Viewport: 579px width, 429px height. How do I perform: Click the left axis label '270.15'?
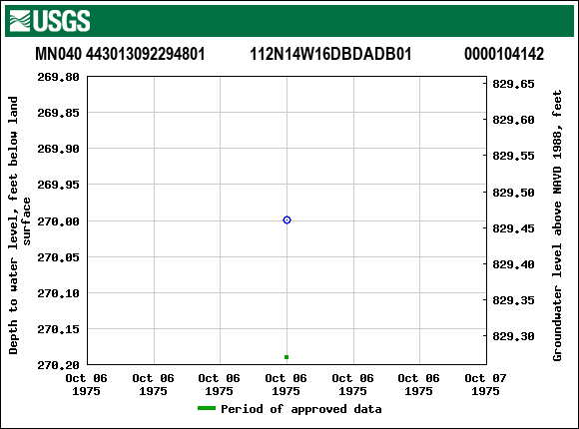[x=58, y=329]
